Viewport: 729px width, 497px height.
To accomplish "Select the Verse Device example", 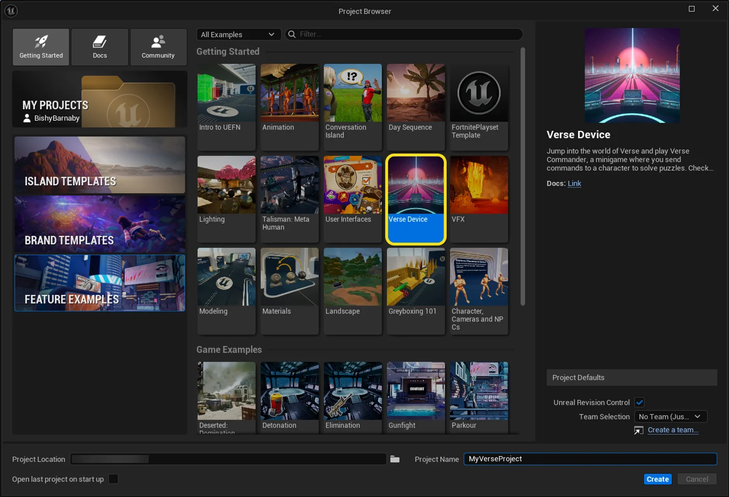I will 416,199.
